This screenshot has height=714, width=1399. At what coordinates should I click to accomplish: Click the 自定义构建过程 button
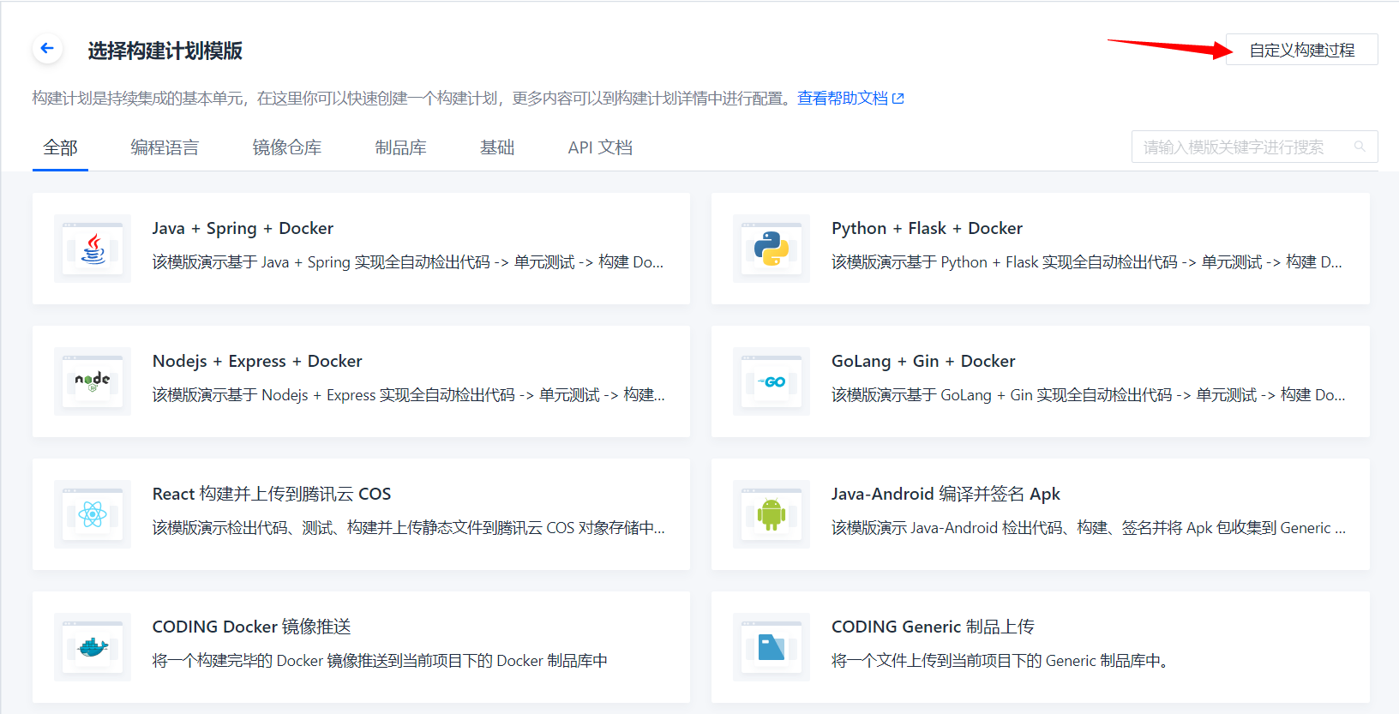coord(1302,50)
